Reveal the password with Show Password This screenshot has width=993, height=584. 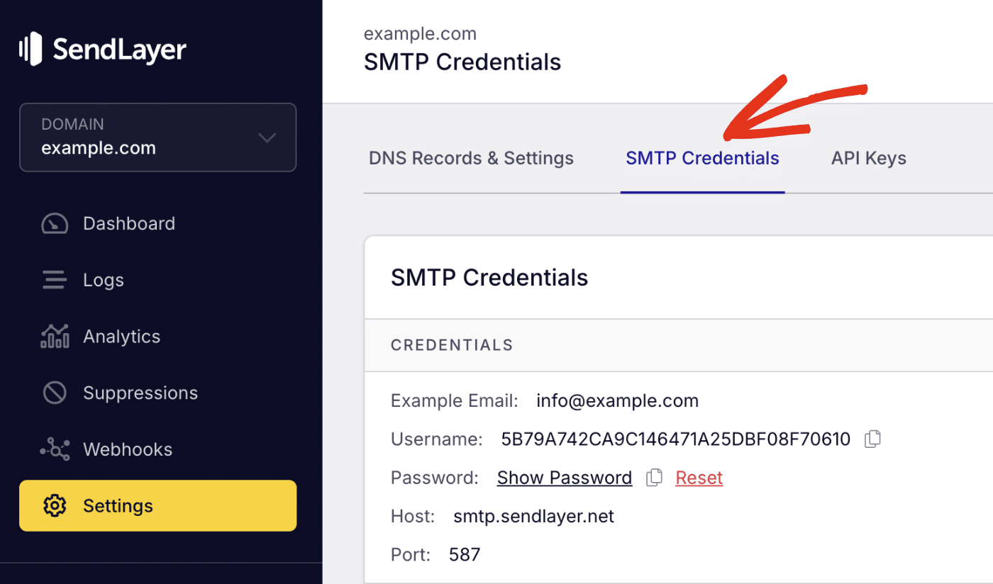[564, 478]
